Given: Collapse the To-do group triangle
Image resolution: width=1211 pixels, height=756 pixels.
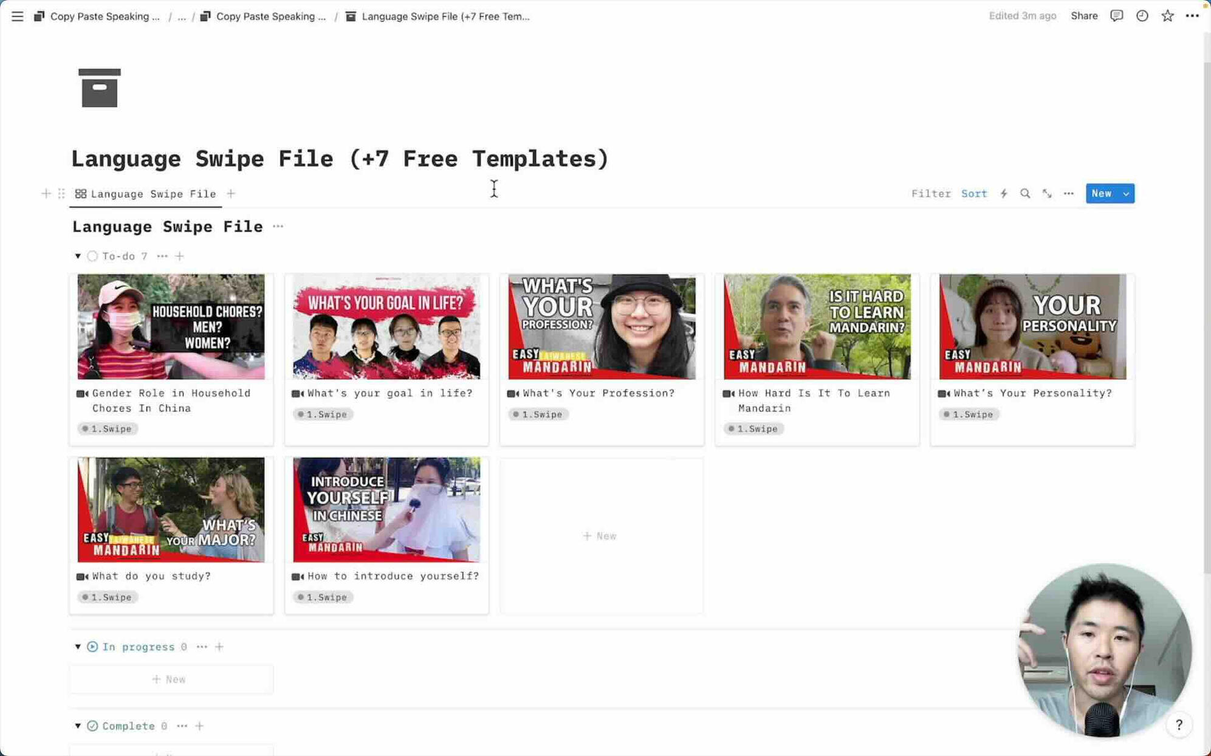Looking at the screenshot, I should 78,256.
